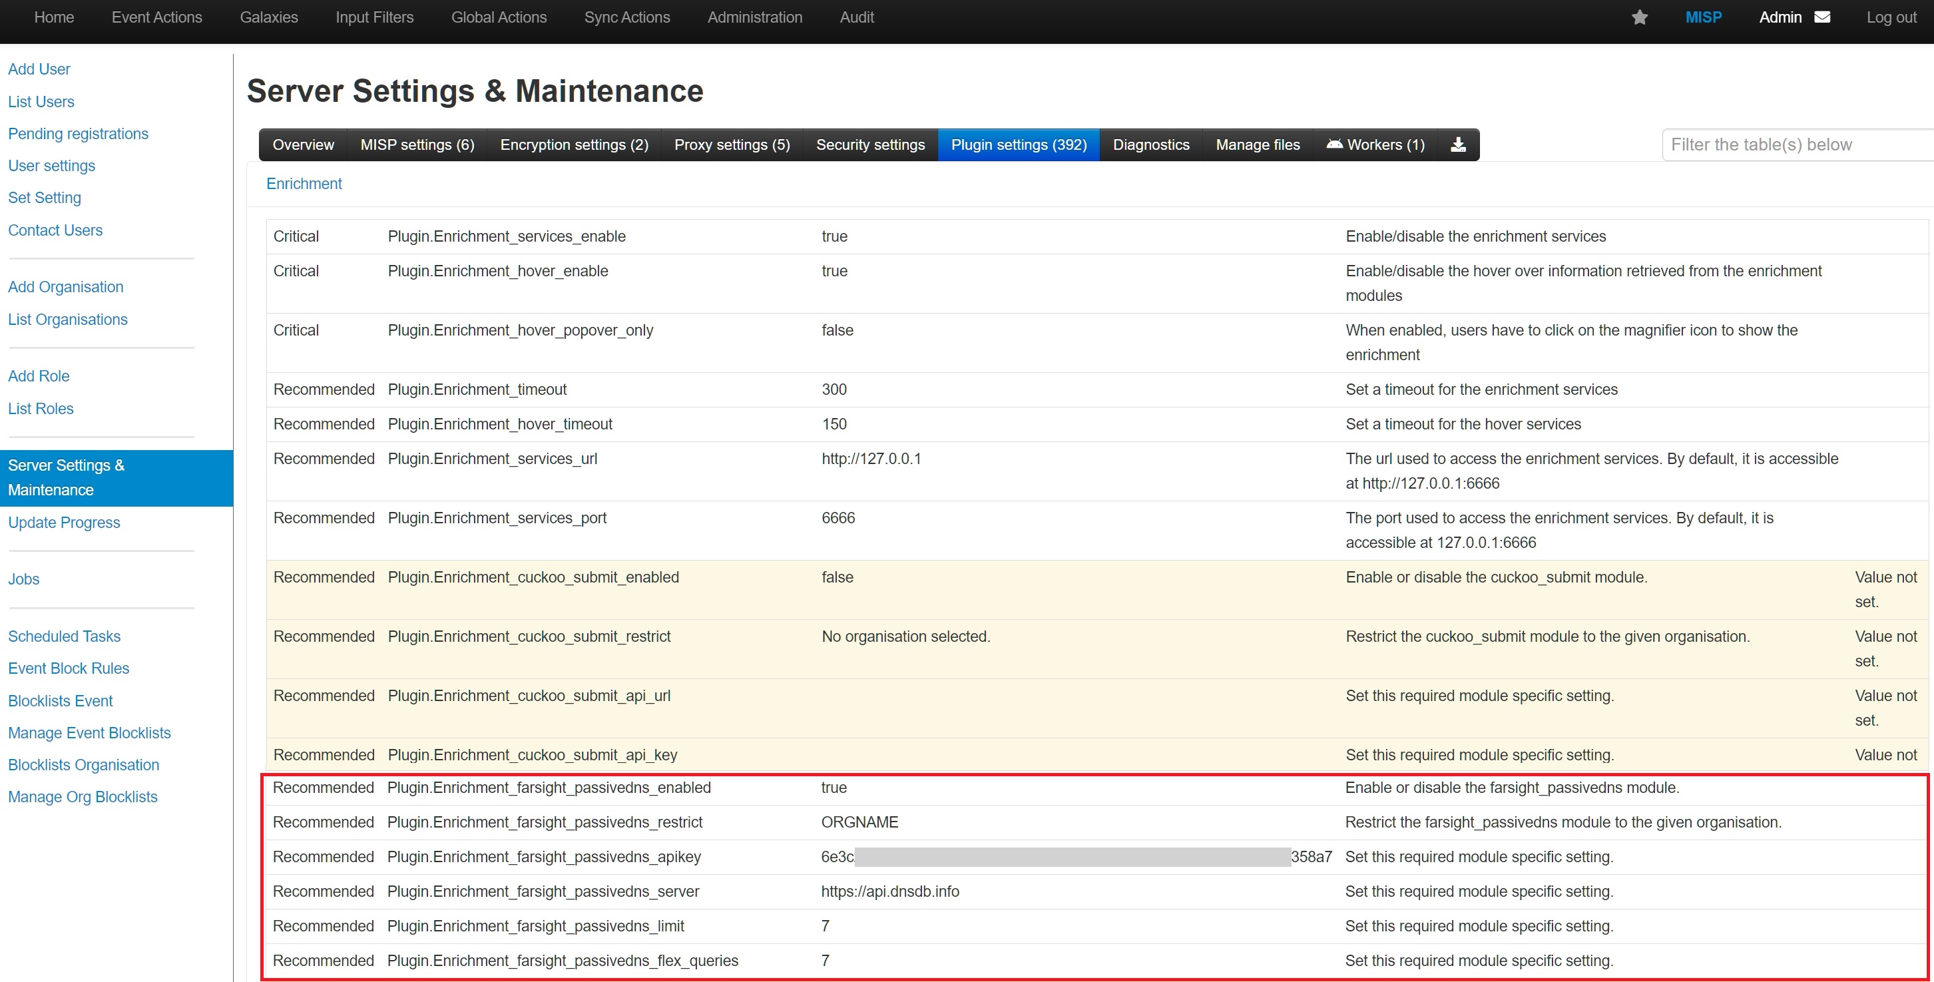Open the Sync Actions menu
The image size is (1934, 982).
627,17
